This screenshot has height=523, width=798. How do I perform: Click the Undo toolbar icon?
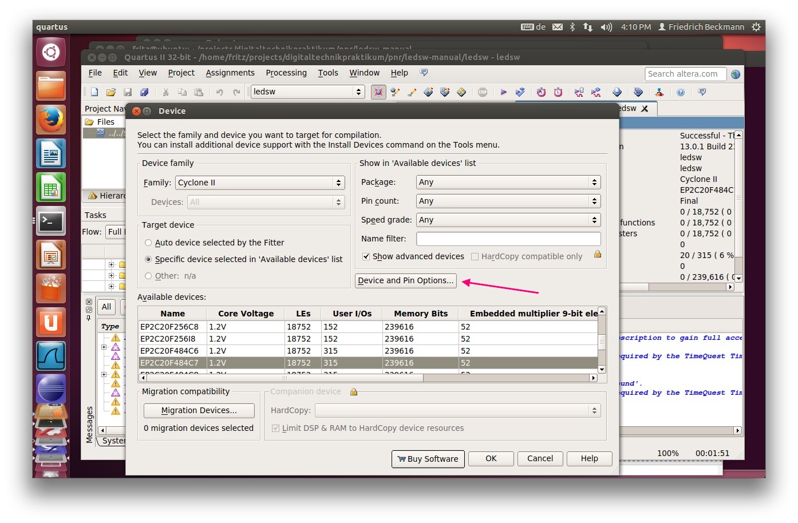click(219, 92)
